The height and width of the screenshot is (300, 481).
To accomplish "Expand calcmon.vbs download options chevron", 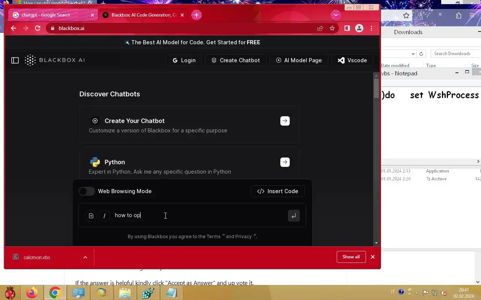I will [x=85, y=257].
